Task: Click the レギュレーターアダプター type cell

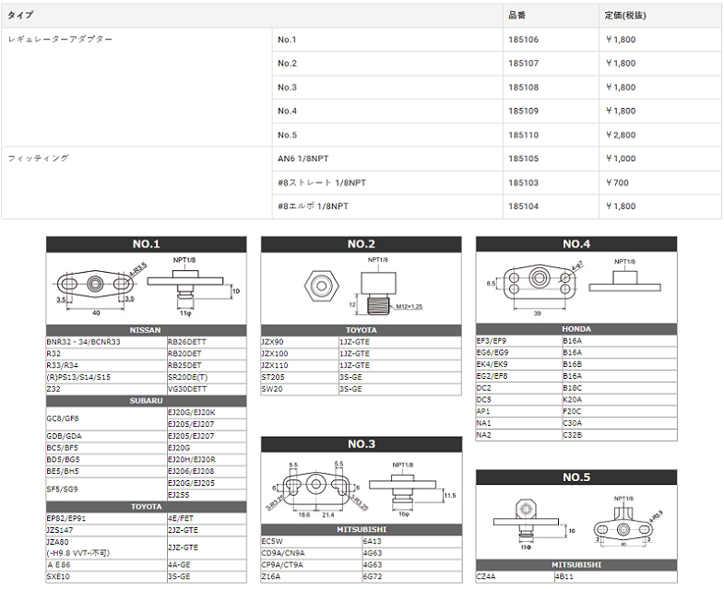Action: click(x=136, y=88)
